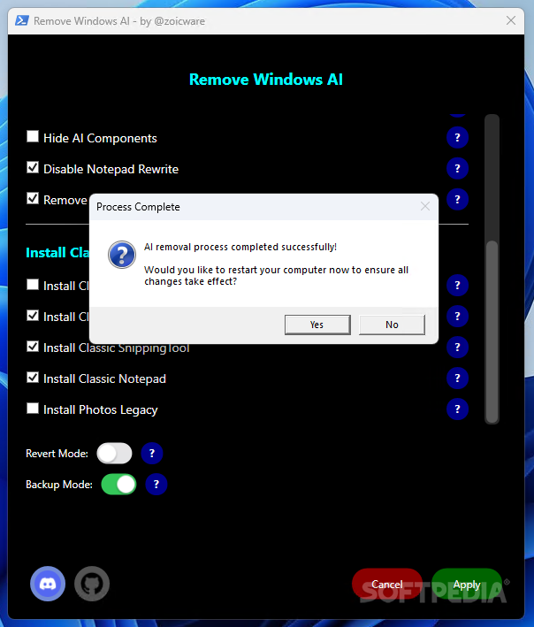Open the Discord link icon
The width and height of the screenshot is (534, 627).
pos(48,584)
